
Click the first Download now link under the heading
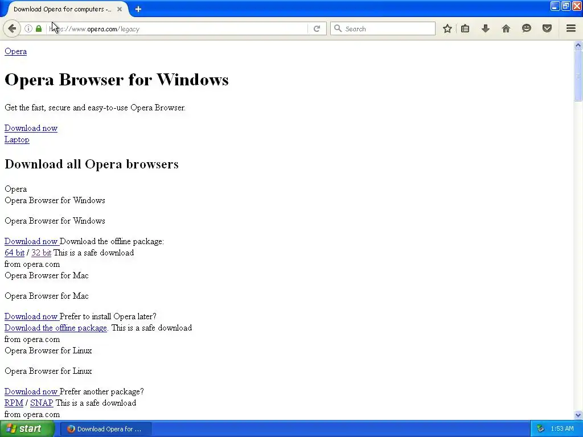[31, 128]
